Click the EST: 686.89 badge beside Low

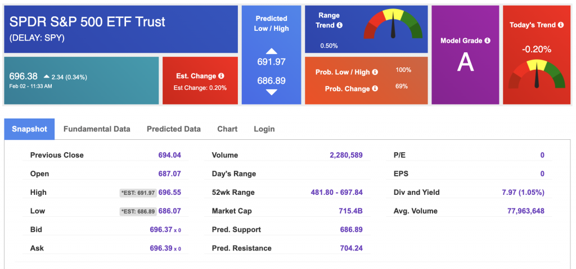coord(138,211)
